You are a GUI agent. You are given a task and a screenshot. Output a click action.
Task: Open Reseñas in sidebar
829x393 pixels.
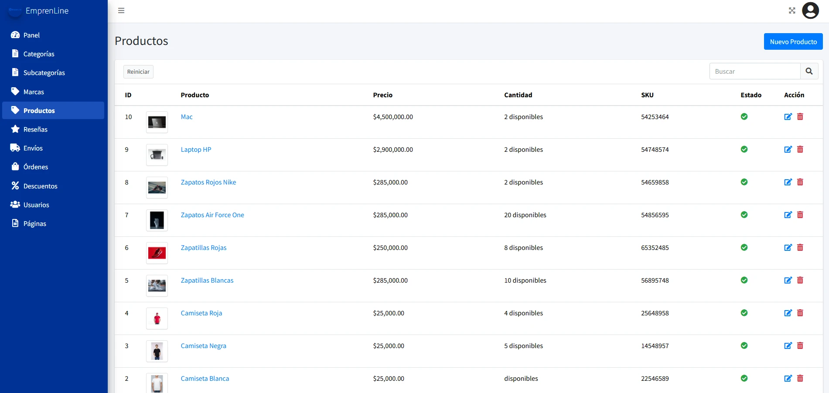[x=53, y=129]
